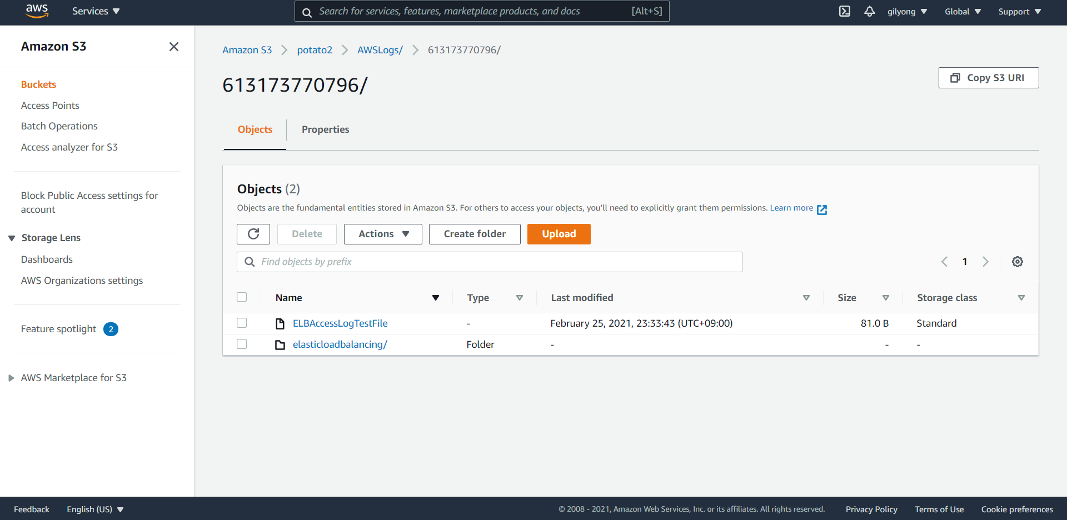
Task: Sort by Name column arrow
Action: click(436, 298)
